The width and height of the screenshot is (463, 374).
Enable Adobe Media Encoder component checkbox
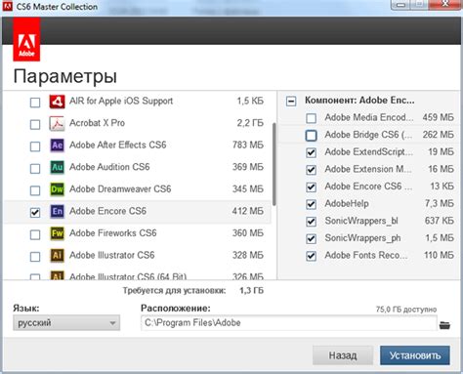point(311,118)
